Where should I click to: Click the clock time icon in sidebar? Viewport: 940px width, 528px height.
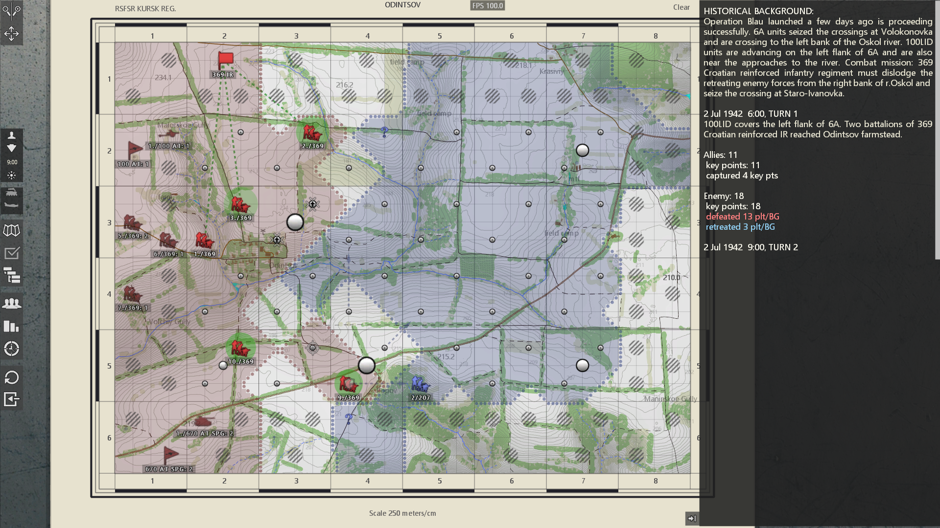[11, 349]
